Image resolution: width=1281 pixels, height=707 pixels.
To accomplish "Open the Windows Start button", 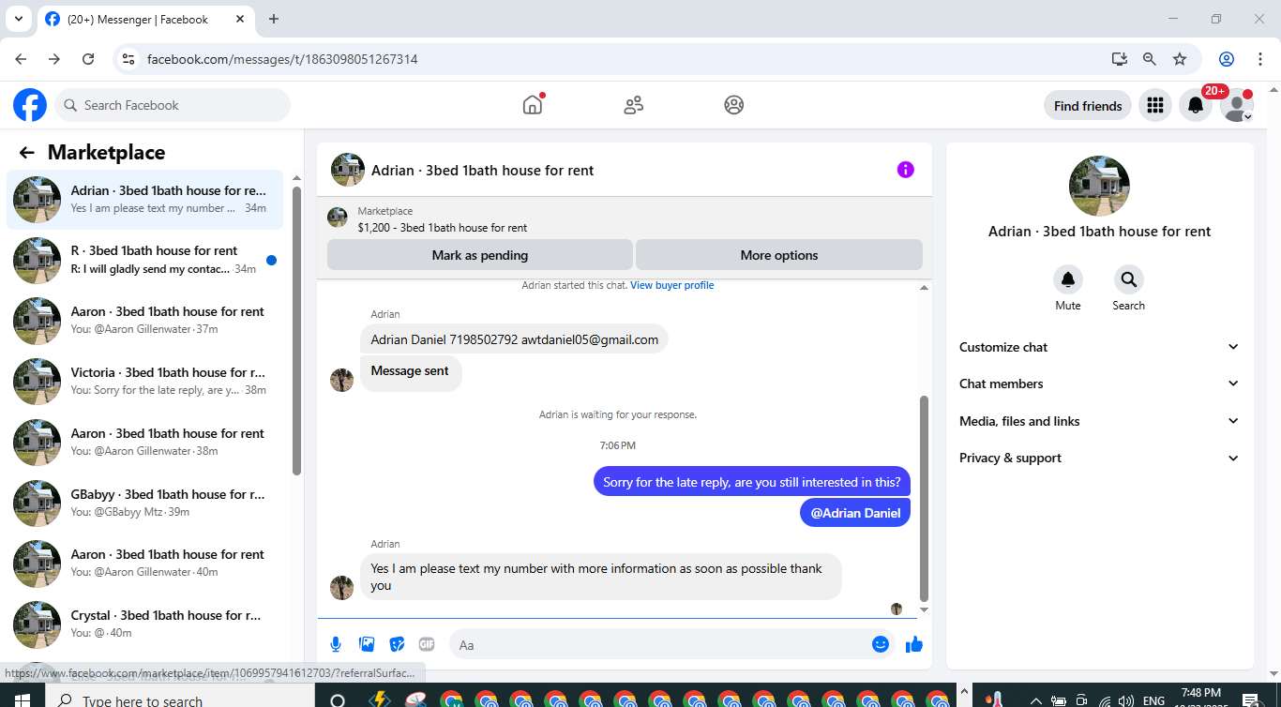I will click(22, 699).
